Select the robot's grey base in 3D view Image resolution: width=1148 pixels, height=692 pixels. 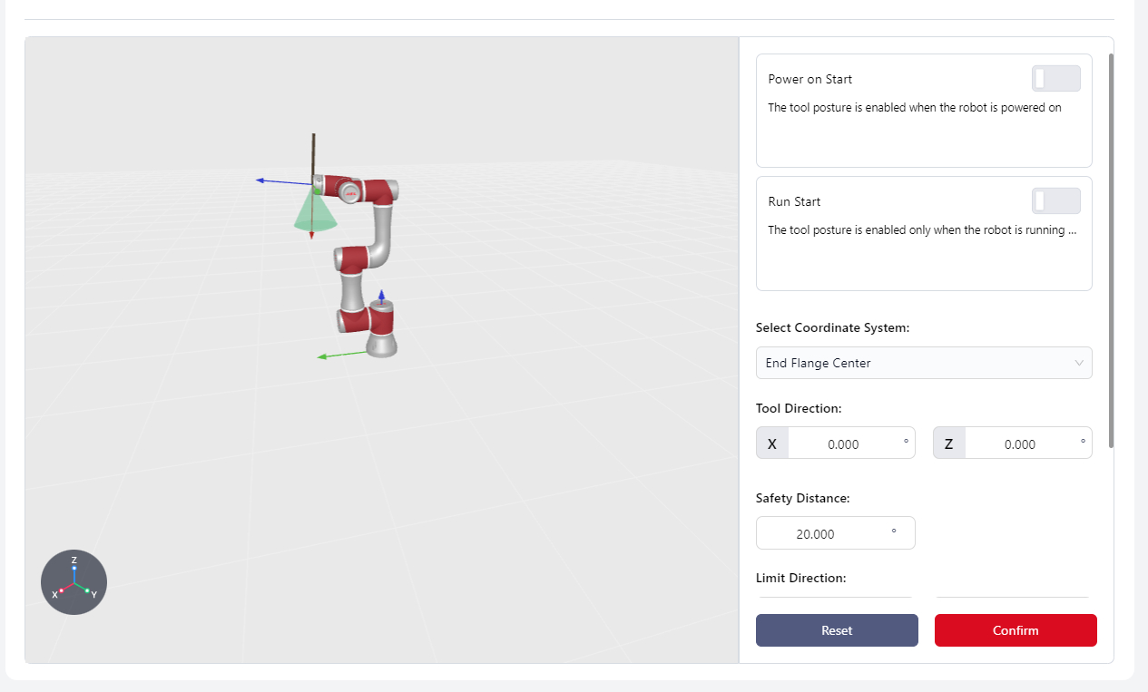(382, 345)
